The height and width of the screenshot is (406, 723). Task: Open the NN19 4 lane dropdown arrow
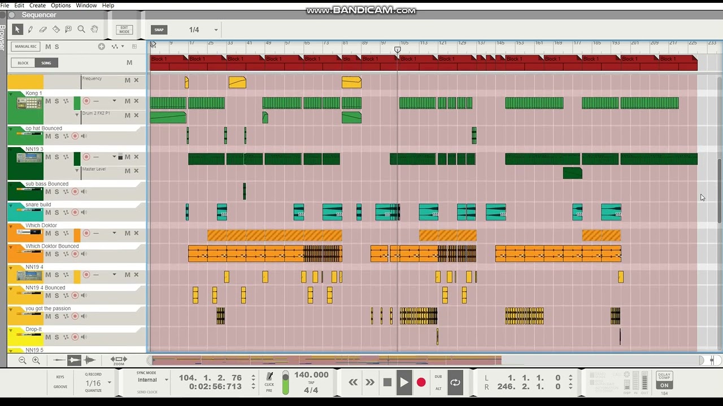tap(114, 275)
